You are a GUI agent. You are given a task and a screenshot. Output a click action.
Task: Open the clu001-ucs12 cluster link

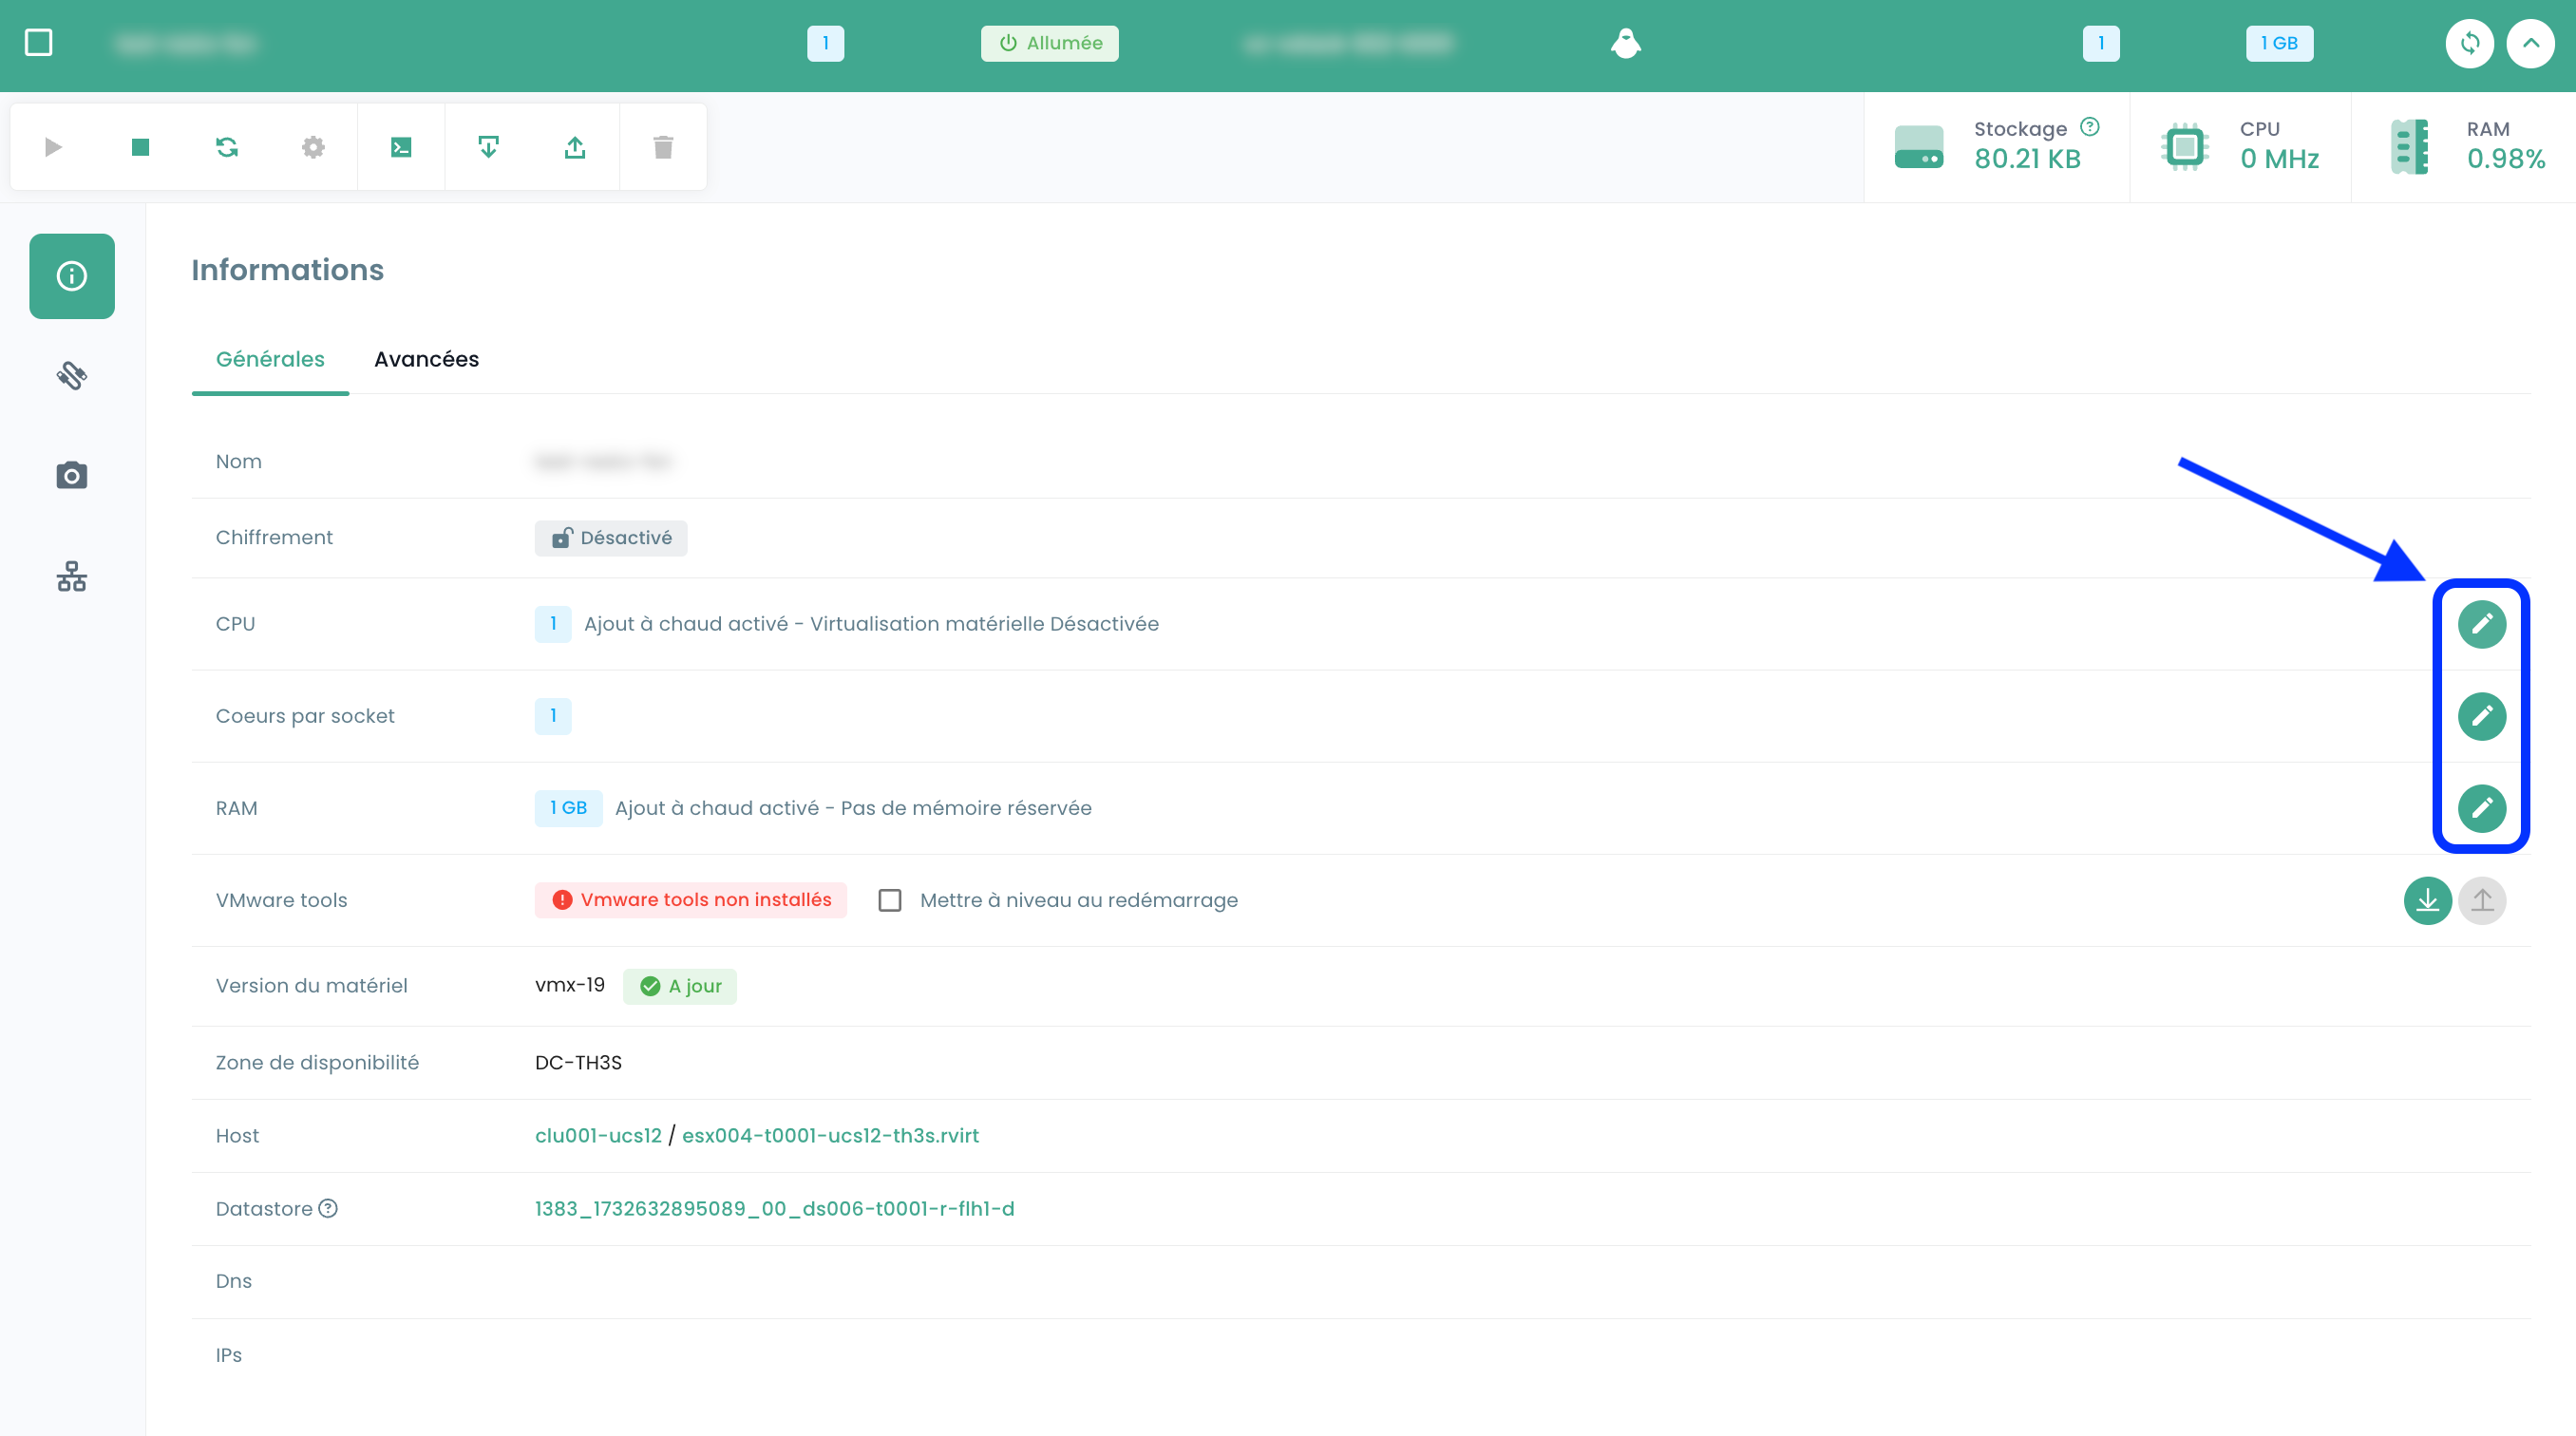tap(598, 1135)
